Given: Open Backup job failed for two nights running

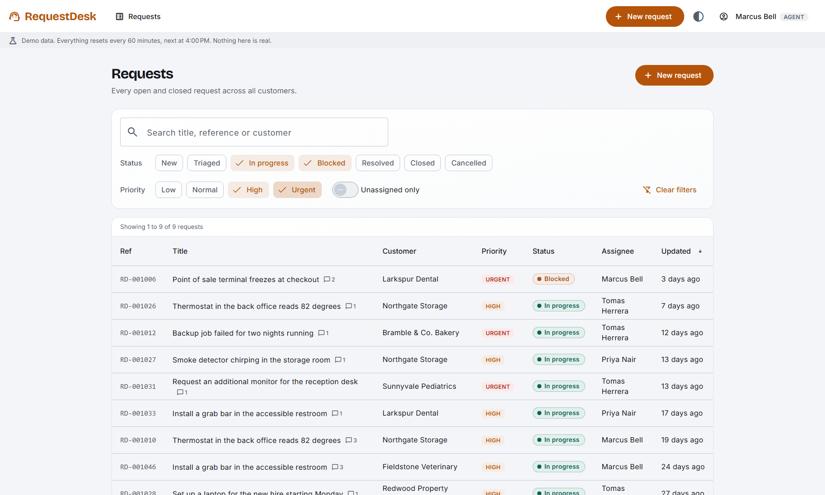Looking at the screenshot, I should pyautogui.click(x=243, y=333).
